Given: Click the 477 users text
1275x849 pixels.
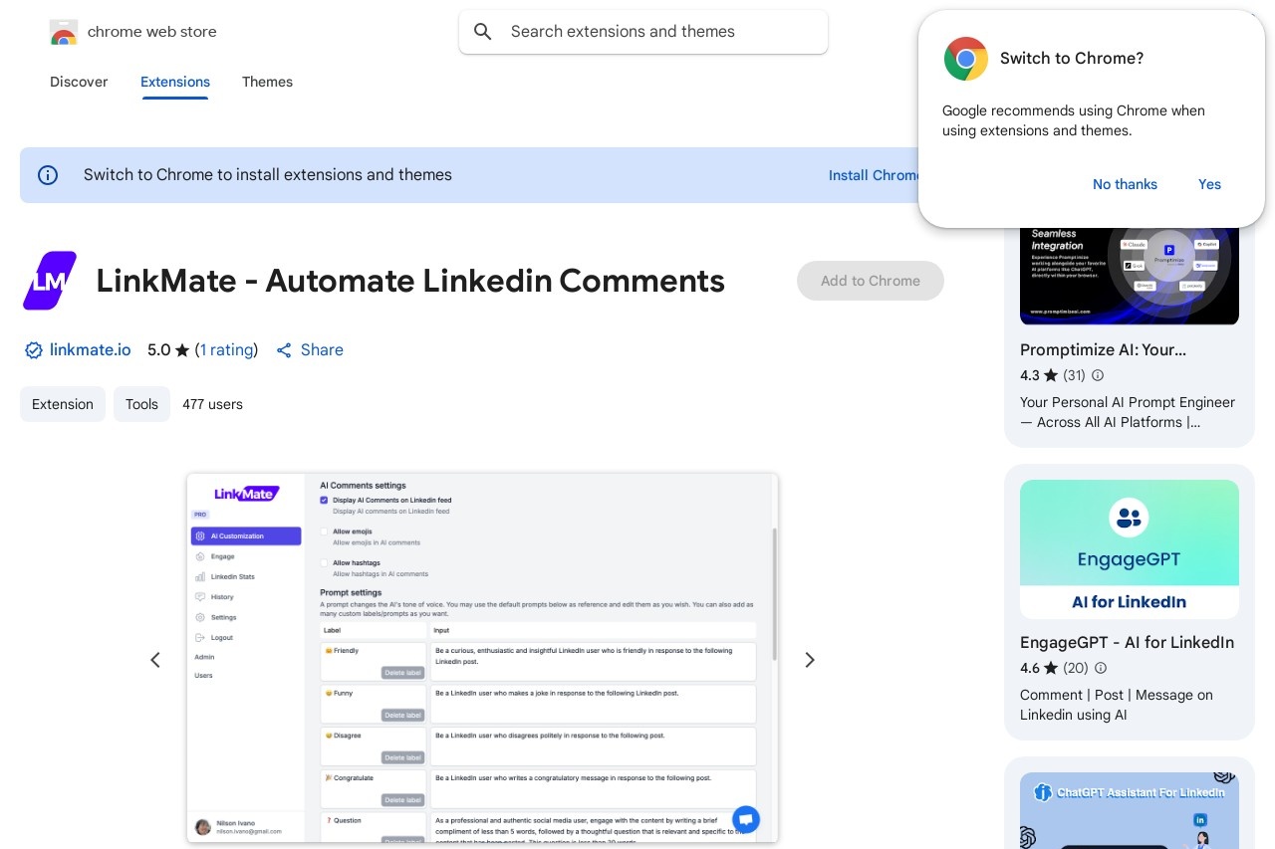Looking at the screenshot, I should [212, 404].
